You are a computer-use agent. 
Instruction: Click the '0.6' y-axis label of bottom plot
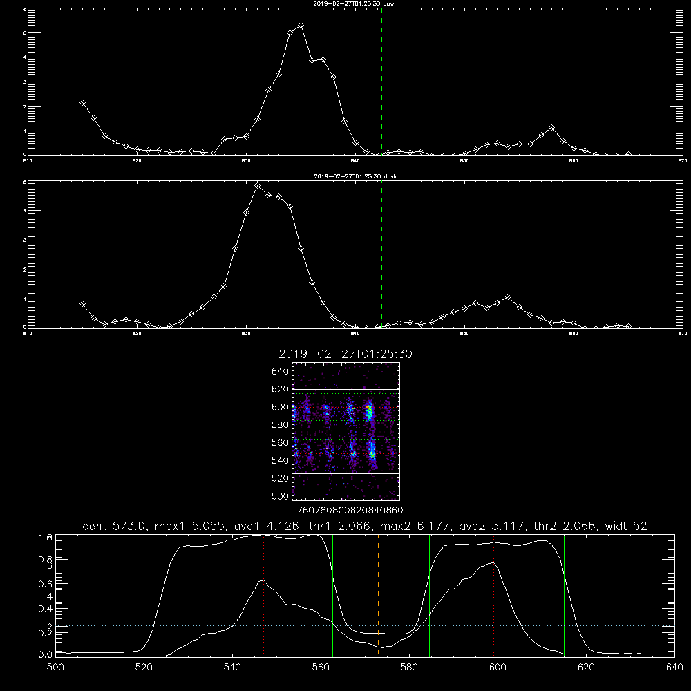point(46,584)
